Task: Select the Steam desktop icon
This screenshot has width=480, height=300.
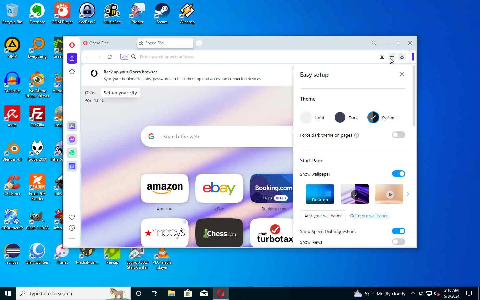Action: pos(162,14)
